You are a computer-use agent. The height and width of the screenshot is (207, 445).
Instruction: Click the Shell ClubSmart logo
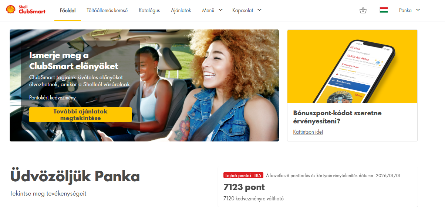pyautogui.click(x=26, y=10)
